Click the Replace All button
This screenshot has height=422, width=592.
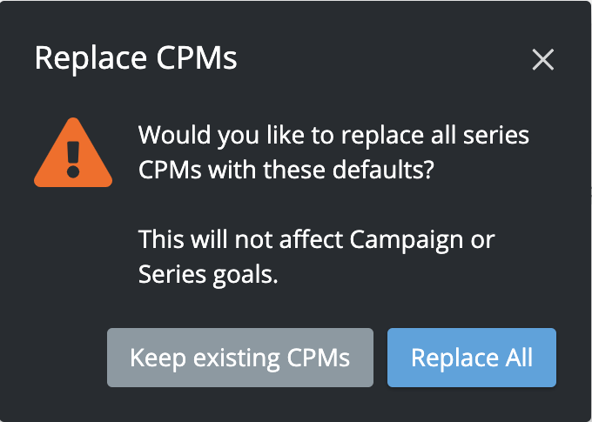(471, 358)
